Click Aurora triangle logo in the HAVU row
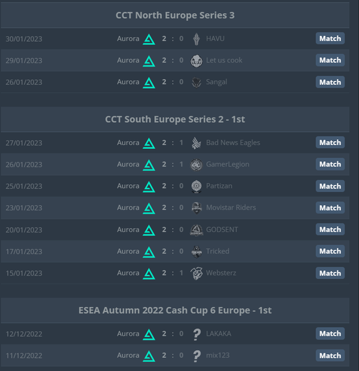 point(149,39)
